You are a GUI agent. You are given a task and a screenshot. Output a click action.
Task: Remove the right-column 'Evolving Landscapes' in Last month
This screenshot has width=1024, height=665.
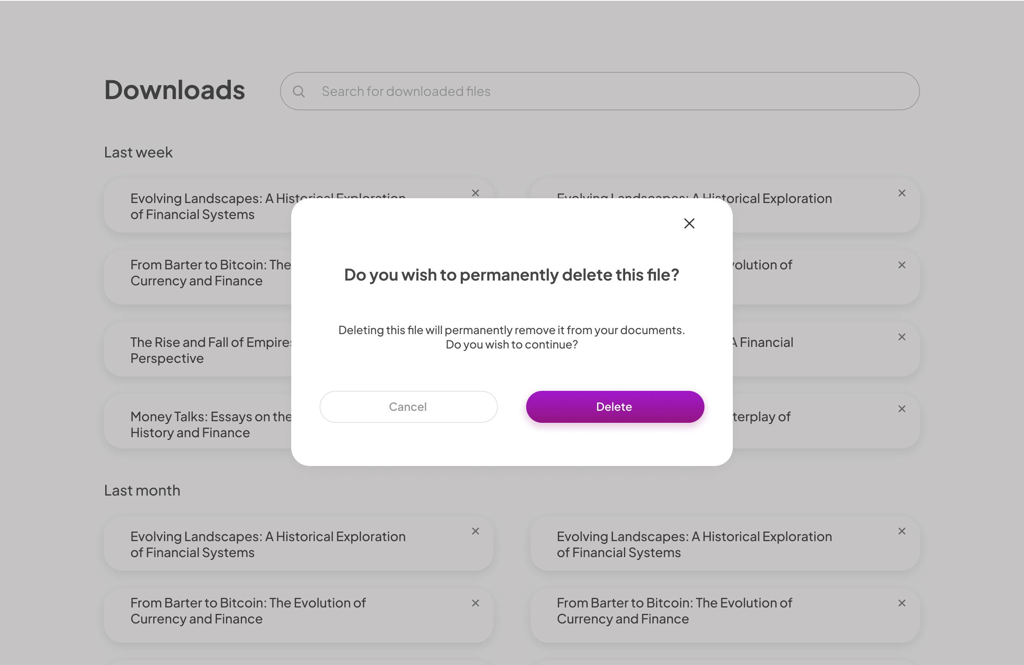coord(902,531)
